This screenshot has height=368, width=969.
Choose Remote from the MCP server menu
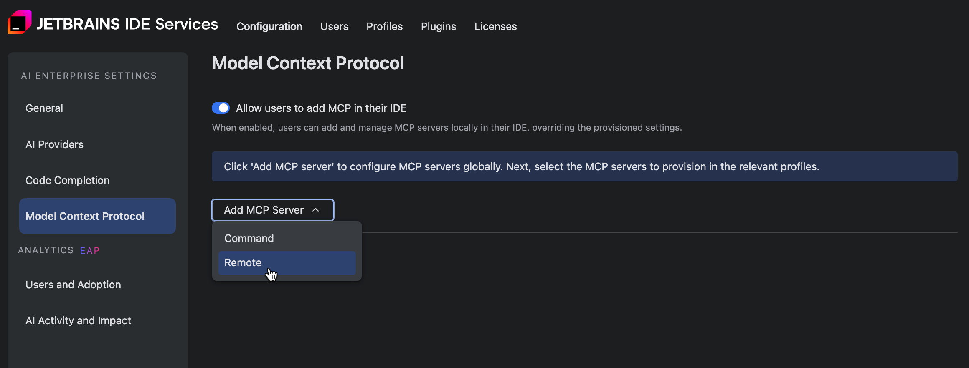[287, 263]
